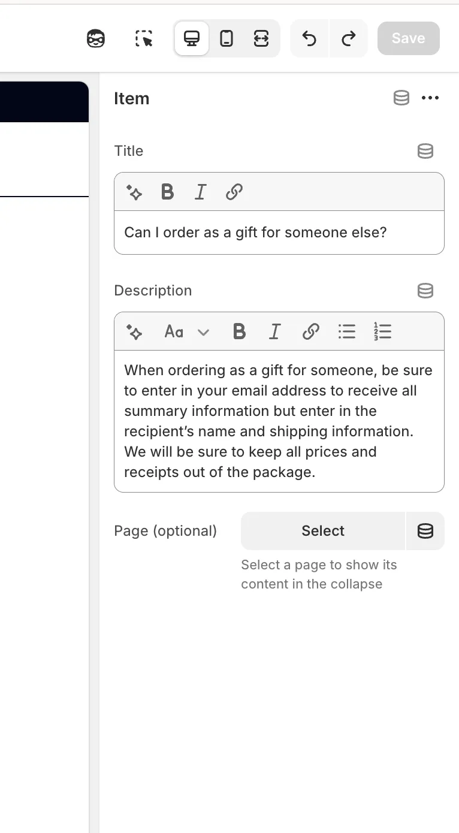
Task: Toggle the numbered list in the Description editor
Action: (x=382, y=331)
